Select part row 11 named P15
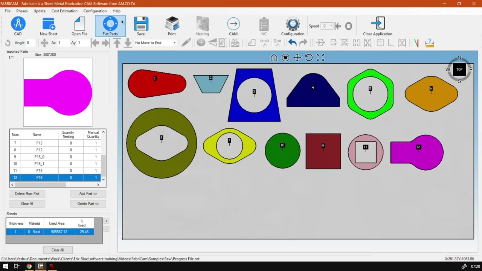 click(55, 171)
